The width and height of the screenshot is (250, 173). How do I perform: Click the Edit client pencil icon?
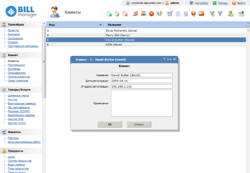pos(117,14)
